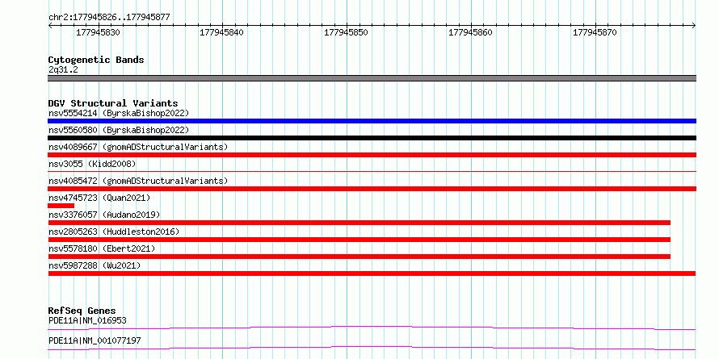Click ruler position 177945860
The image size is (719, 359).
click(x=470, y=32)
